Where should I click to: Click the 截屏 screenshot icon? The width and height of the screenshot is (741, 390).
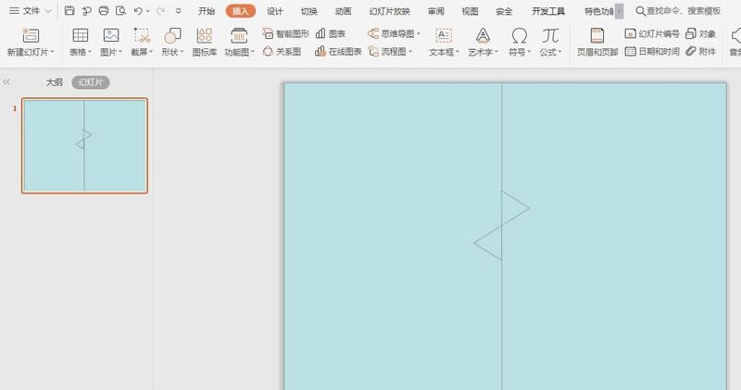142,35
